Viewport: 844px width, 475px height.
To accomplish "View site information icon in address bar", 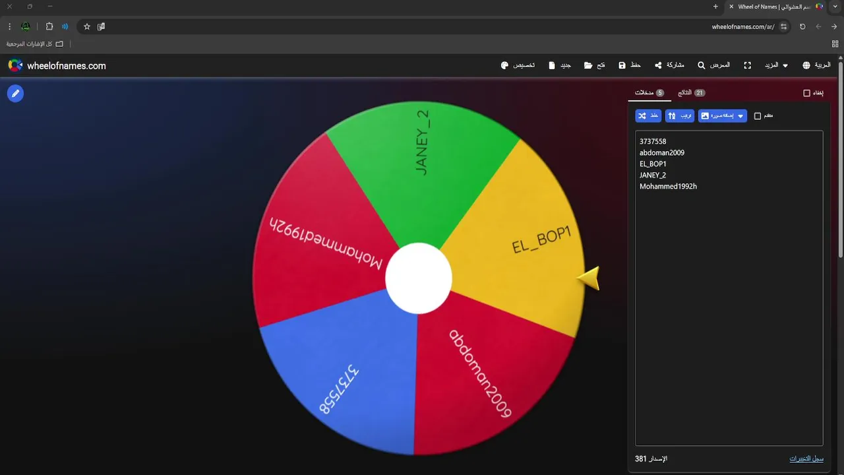I will (x=783, y=26).
